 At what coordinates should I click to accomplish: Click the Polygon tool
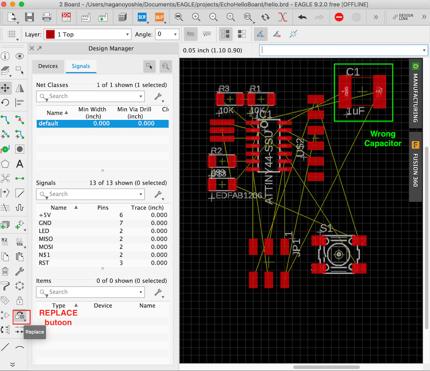6,164
